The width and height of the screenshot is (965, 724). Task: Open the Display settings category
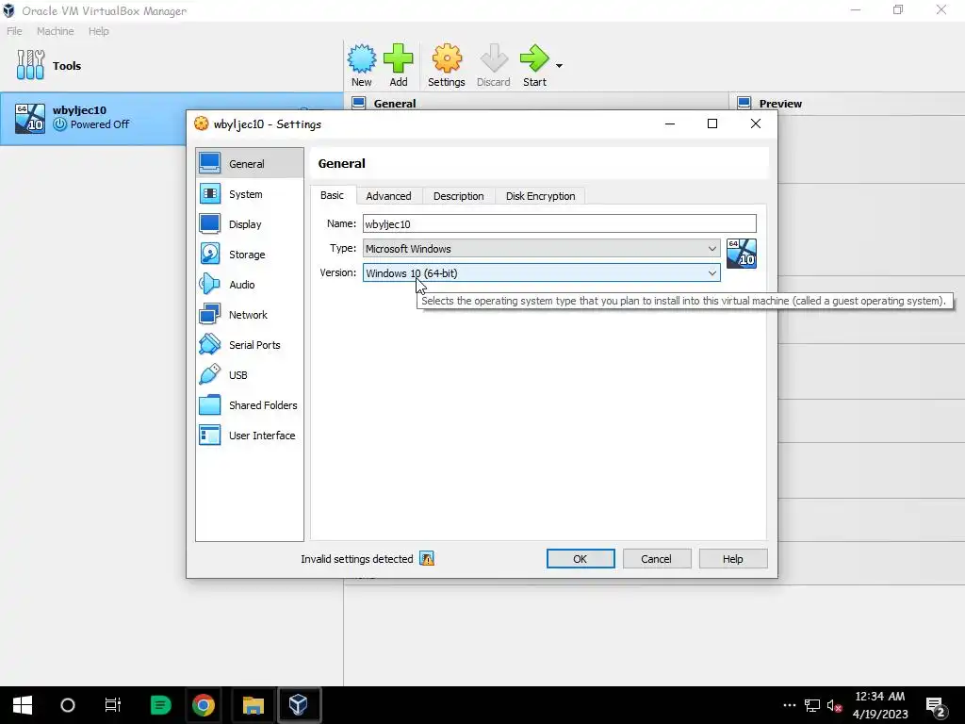tap(249, 224)
